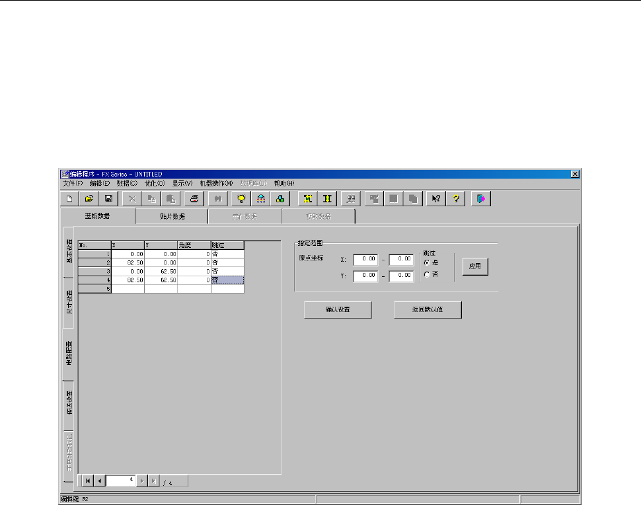This screenshot has width=641, height=505.
Task: Click the X range start input field
Action: [365, 260]
